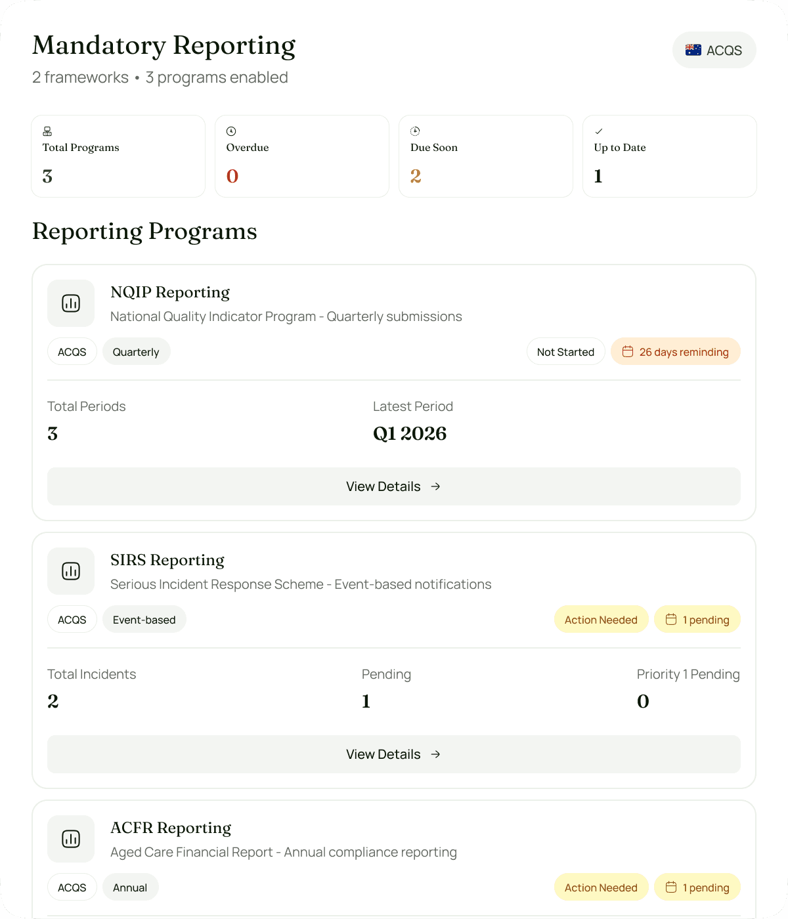Click View Details for NQIP Reporting

(393, 486)
